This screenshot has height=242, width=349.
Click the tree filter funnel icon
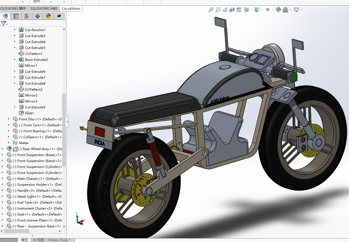click(x=4, y=23)
